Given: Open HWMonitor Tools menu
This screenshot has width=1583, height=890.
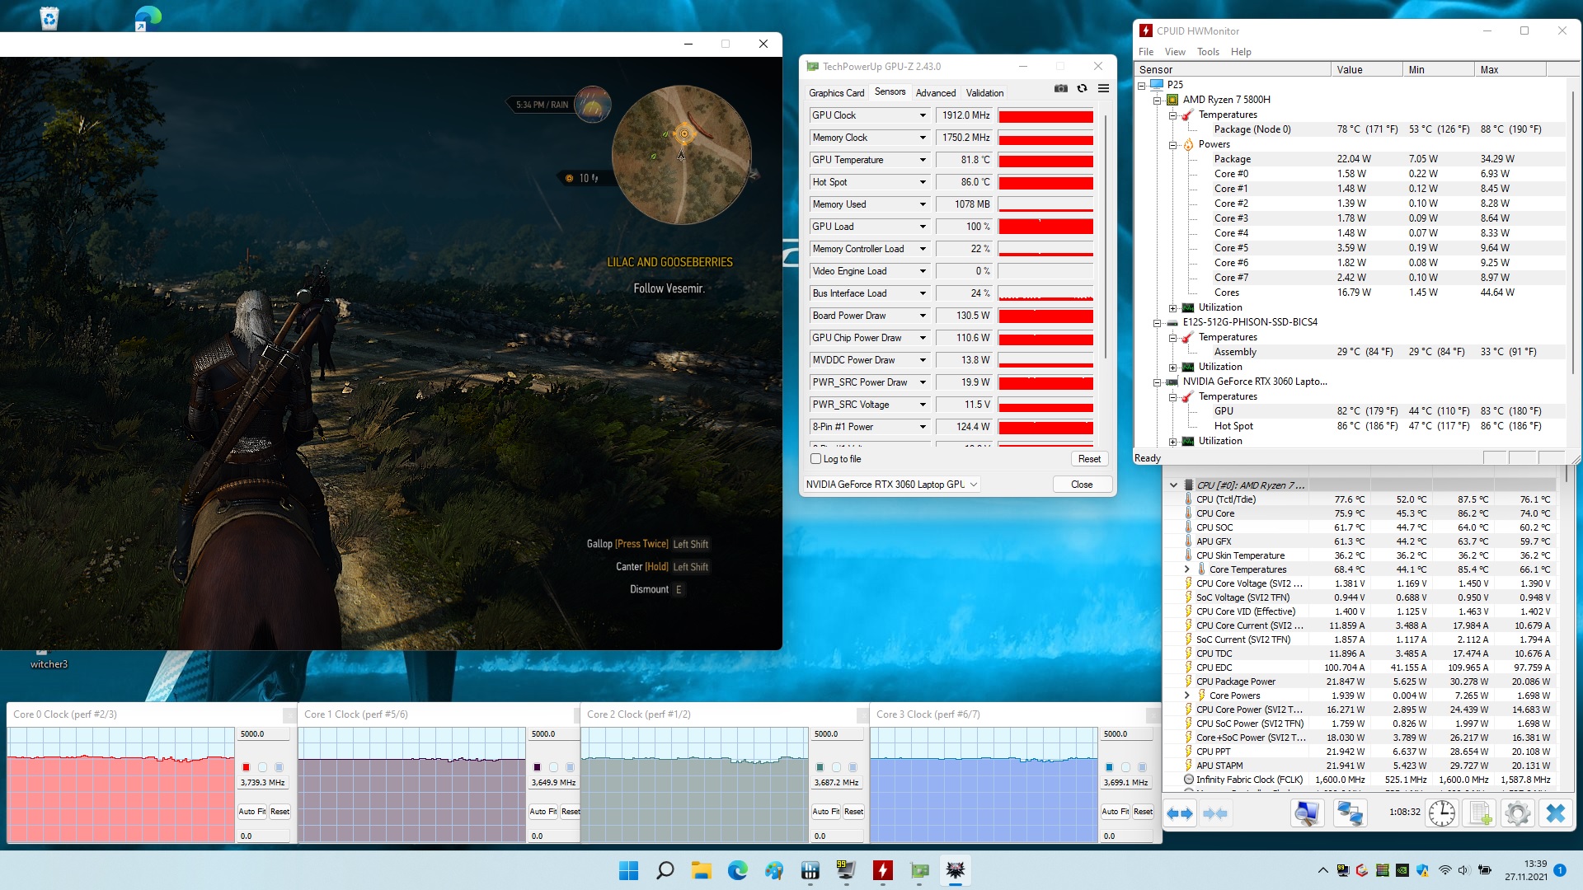Looking at the screenshot, I should (x=1208, y=52).
